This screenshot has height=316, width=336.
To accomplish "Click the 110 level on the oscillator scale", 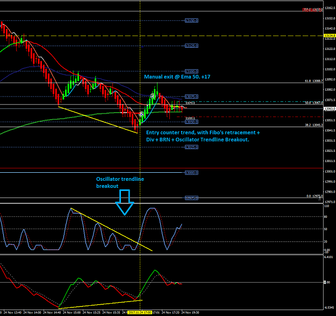I will (x=327, y=206).
